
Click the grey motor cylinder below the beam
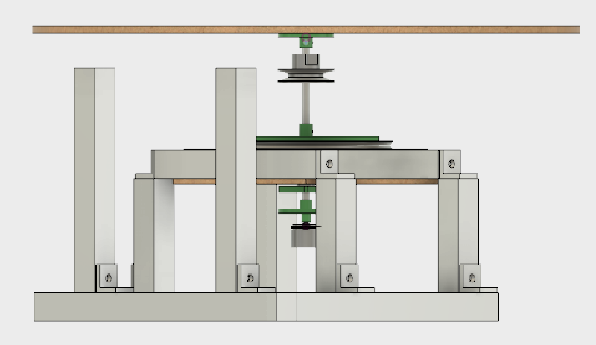pyautogui.click(x=303, y=238)
